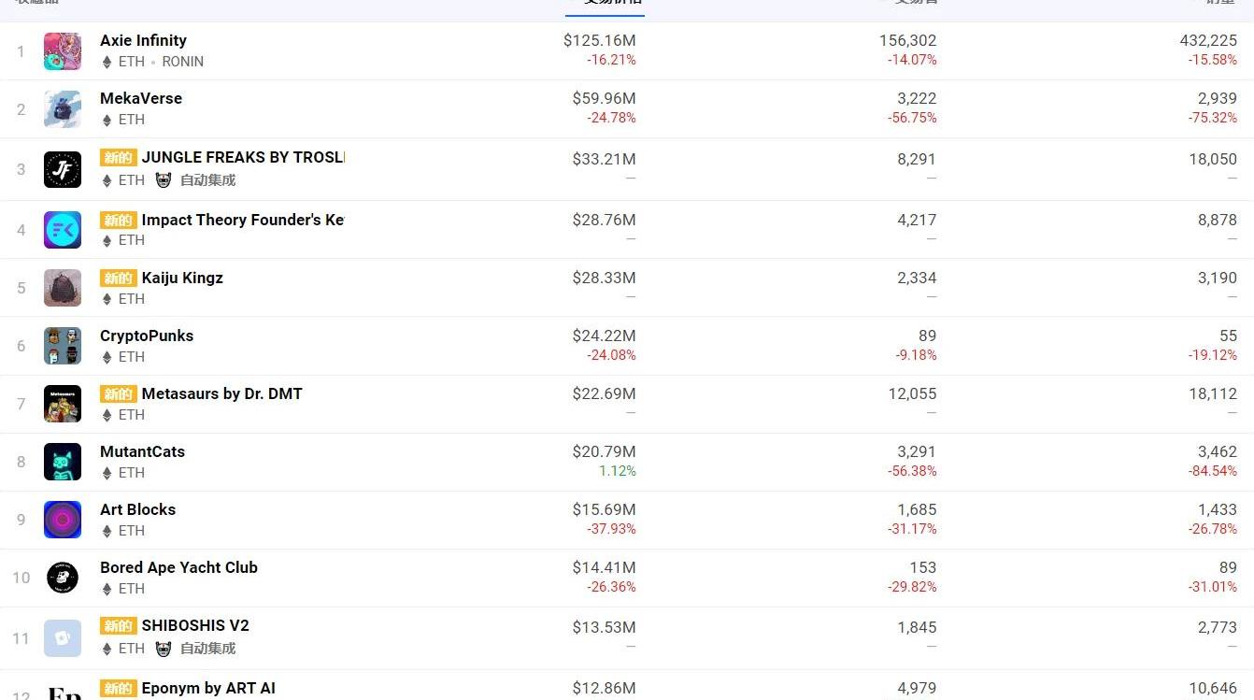Open the Eponym by ART AI link
This screenshot has height=700, width=1254.
point(208,688)
